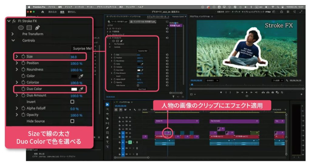Screen dimensions: 311x165
Task: Open Program Monitor wrench settings
Action: (287, 81)
